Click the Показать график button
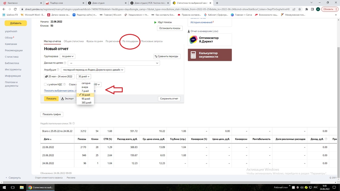 (52, 115)
